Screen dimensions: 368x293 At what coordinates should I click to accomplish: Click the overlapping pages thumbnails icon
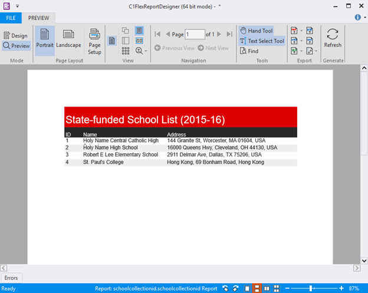click(x=126, y=31)
